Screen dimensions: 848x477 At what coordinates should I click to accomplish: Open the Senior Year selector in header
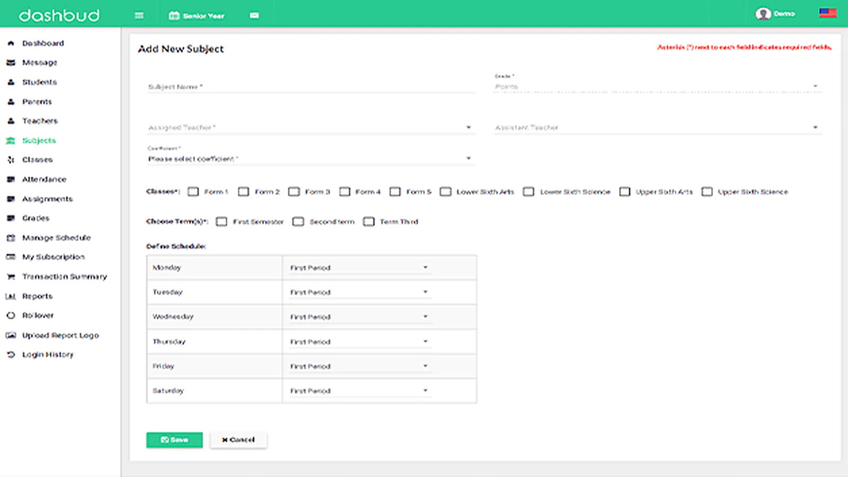(x=197, y=16)
